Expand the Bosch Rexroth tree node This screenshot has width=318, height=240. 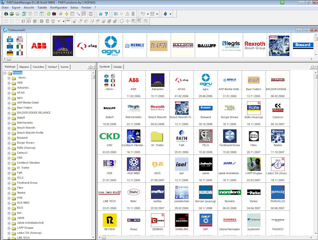point(9,128)
